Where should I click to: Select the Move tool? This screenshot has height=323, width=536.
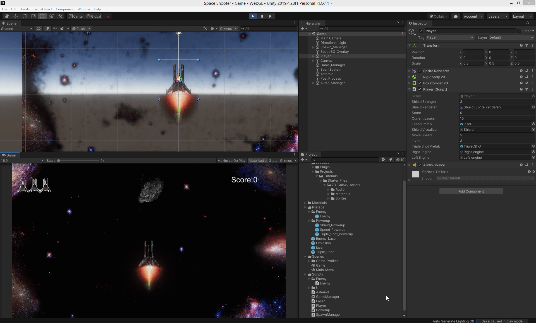pos(16,16)
